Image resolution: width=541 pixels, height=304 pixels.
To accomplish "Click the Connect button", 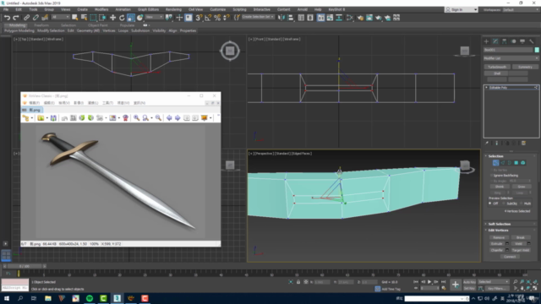I will click(510, 257).
